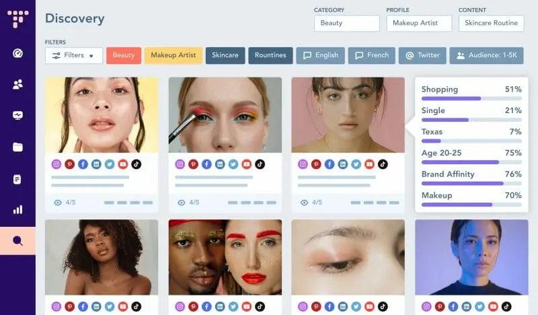This screenshot has height=315, width=538.
Task: Click Instagram icon on the first profile card
Action: pyautogui.click(x=56, y=164)
